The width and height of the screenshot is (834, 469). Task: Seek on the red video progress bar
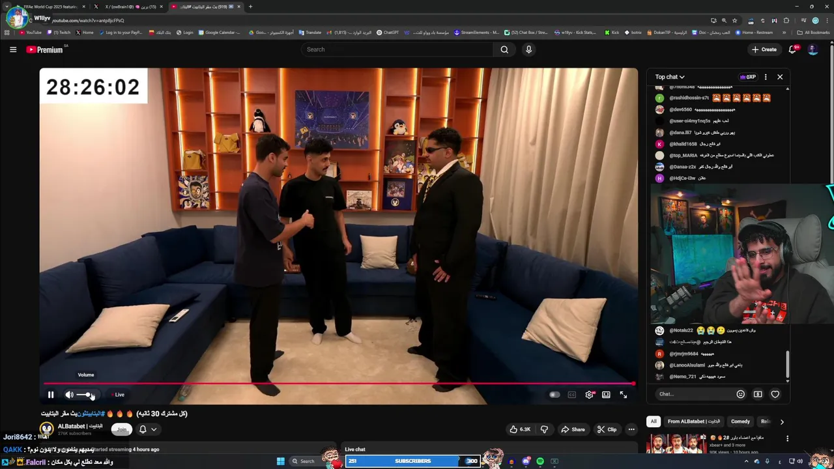[x=339, y=384]
